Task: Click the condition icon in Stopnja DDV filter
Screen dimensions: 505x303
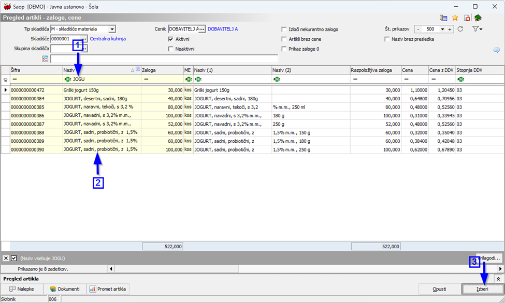Action: point(460,79)
